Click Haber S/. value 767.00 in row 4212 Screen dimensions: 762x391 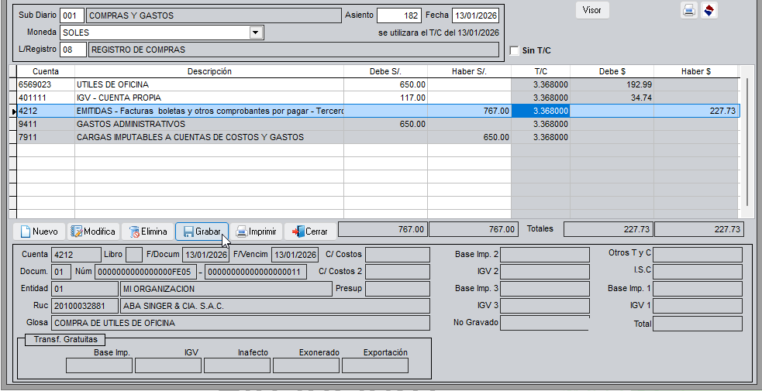tap(470, 111)
